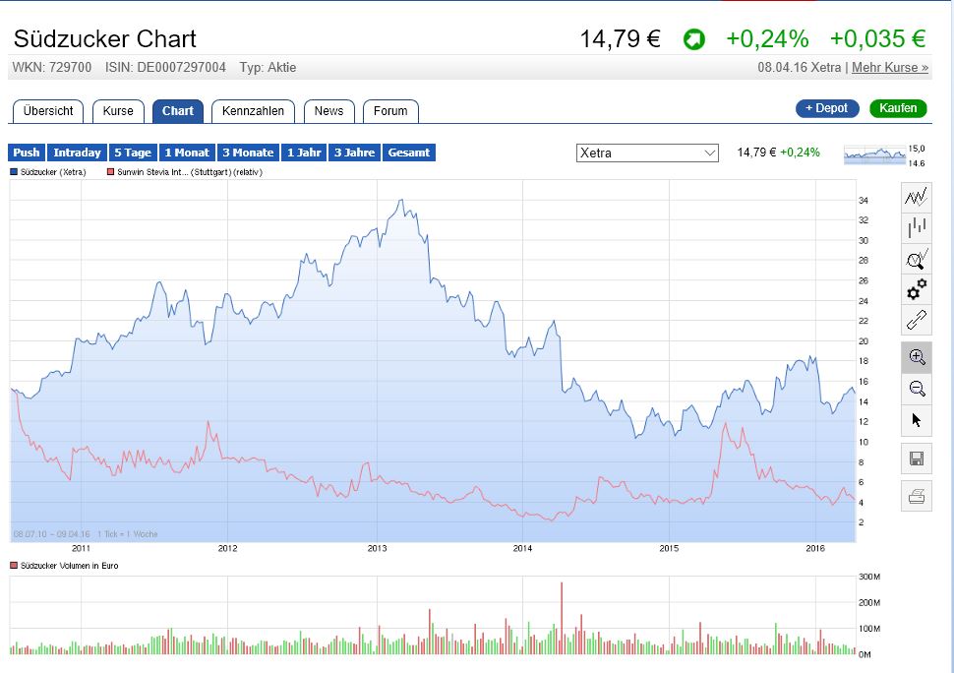Switch to the line chart type icon

[x=917, y=197]
